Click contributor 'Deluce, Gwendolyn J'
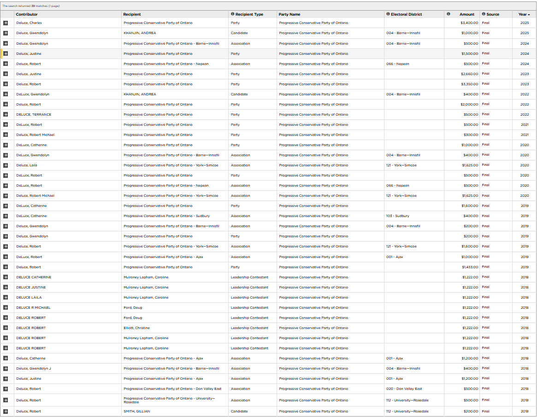This screenshot has height=418, width=538. pyautogui.click(x=34, y=369)
